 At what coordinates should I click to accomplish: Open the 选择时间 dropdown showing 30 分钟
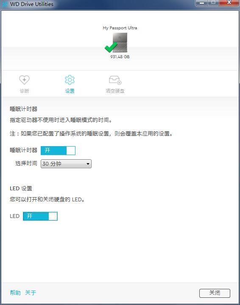(66, 164)
